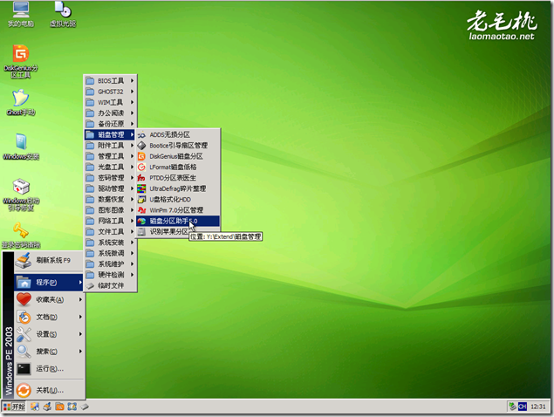
Task: Open the DiskGenius desktop shortcut icon
Action: click(x=18, y=54)
